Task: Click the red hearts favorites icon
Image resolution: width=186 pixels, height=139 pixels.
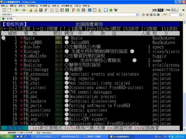Action: [147, 15]
